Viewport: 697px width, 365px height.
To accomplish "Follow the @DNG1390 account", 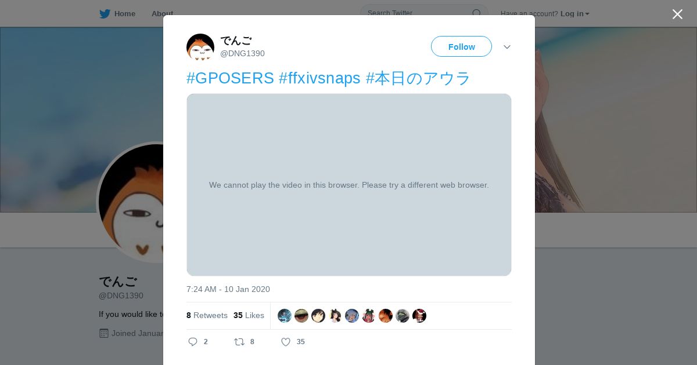I will tap(461, 46).
